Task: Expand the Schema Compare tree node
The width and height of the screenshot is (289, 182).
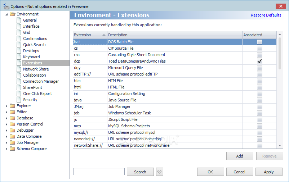Action: pyautogui.click(x=6, y=149)
